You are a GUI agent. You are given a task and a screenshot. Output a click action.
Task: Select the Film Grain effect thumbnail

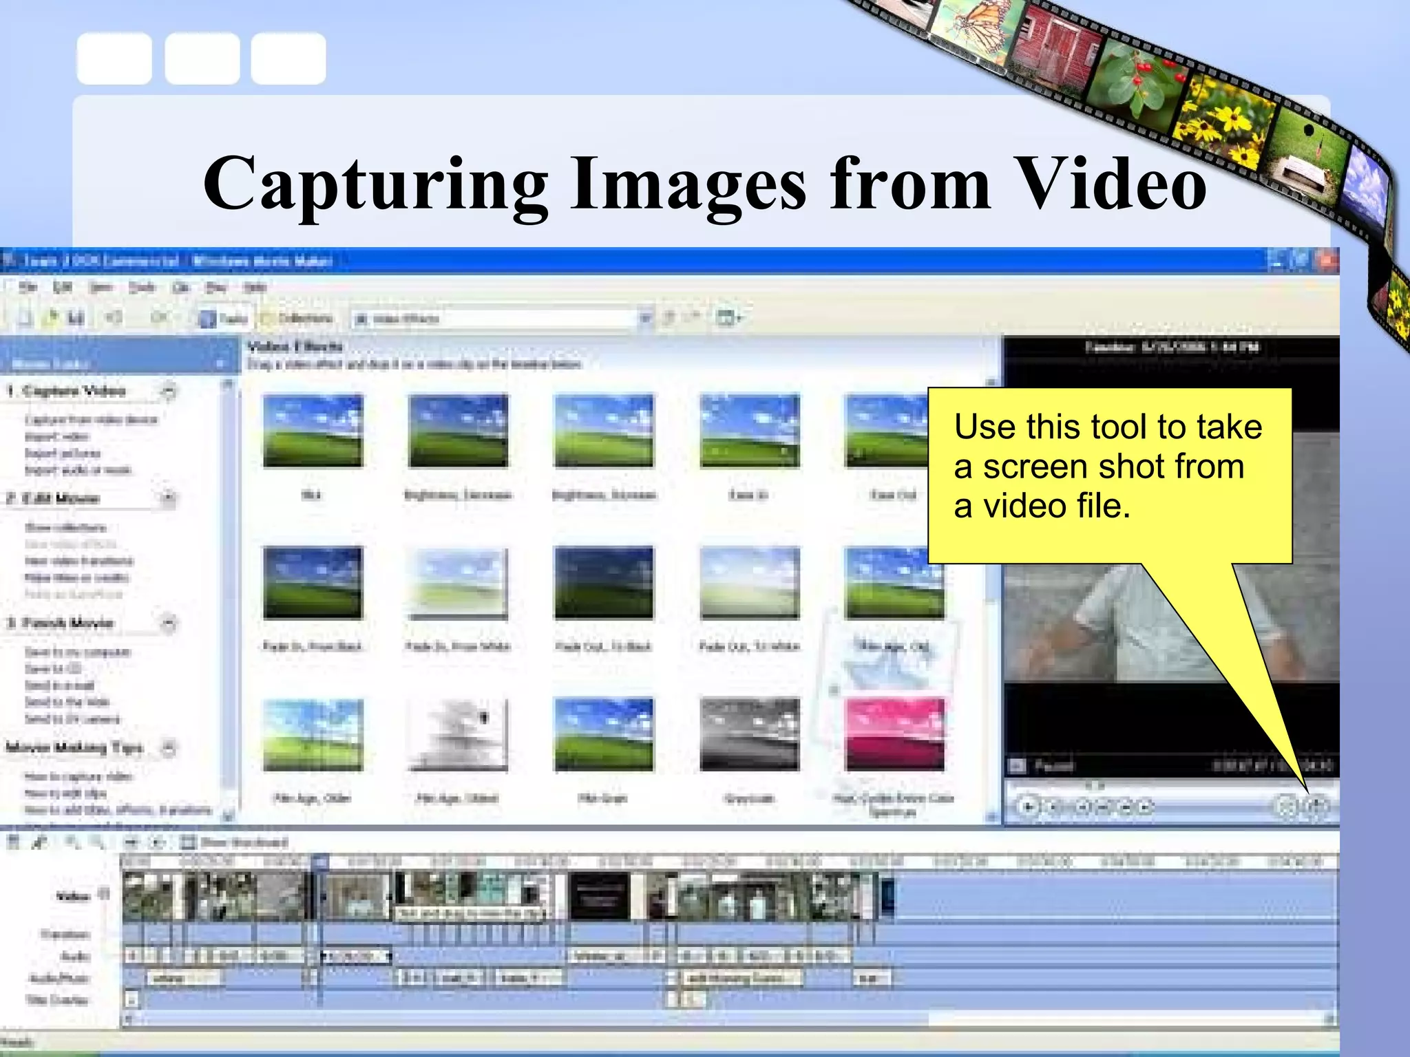click(x=603, y=735)
